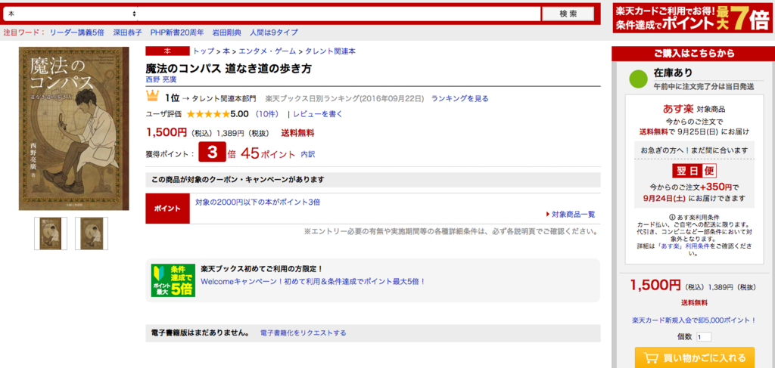775x368 pixels.
Task: Click the 翌日便 next-day delivery badge
Action: click(695, 172)
